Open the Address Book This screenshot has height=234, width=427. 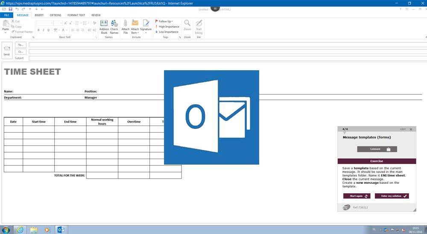(x=104, y=26)
